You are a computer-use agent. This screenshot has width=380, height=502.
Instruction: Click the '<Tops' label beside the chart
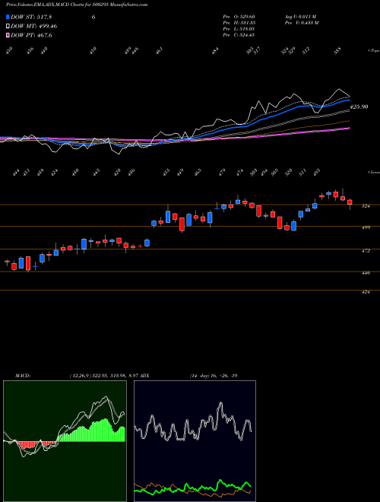[x=373, y=51]
